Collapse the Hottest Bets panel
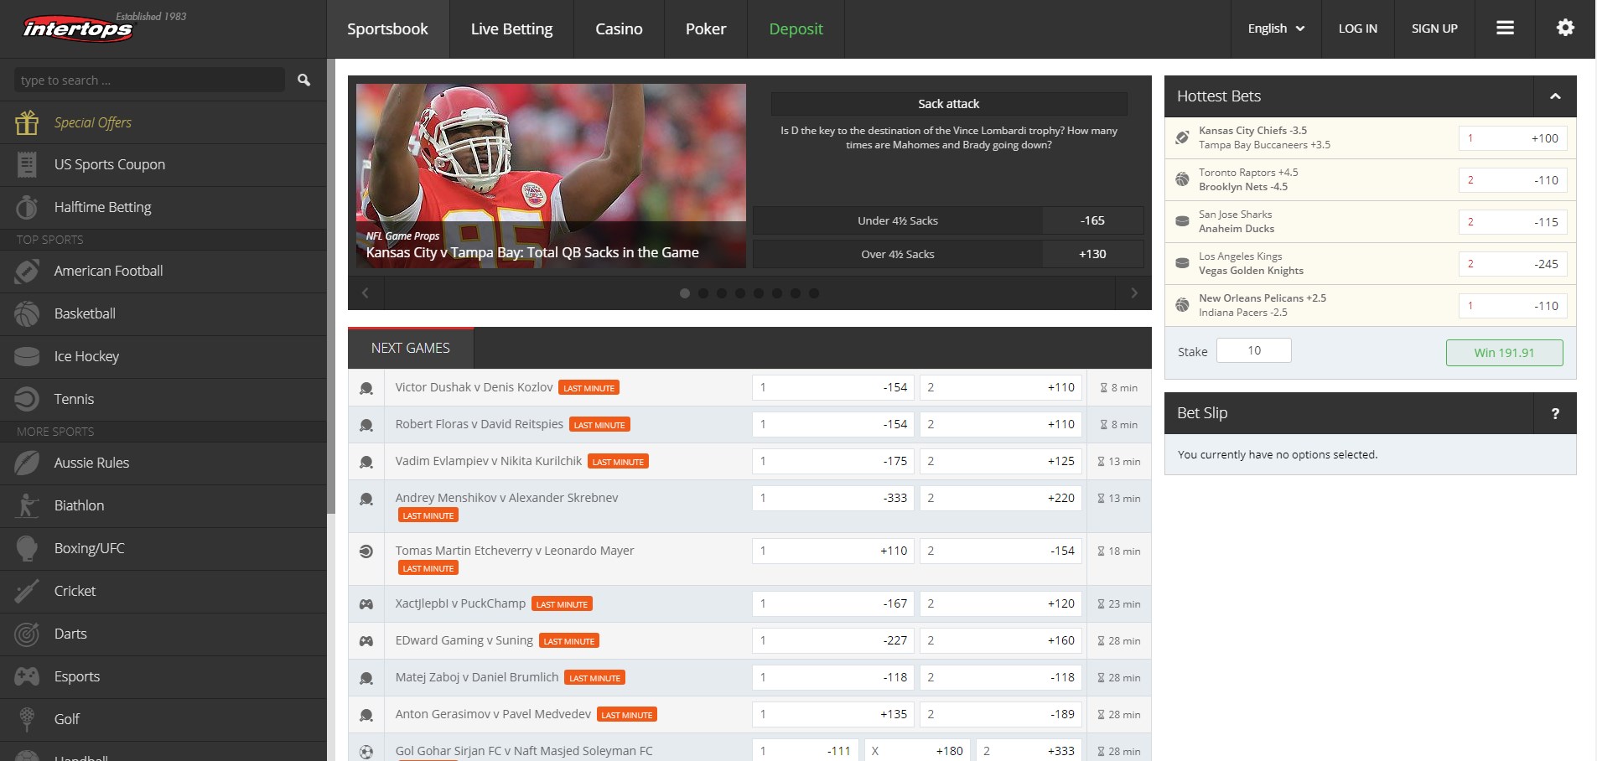 click(1555, 96)
